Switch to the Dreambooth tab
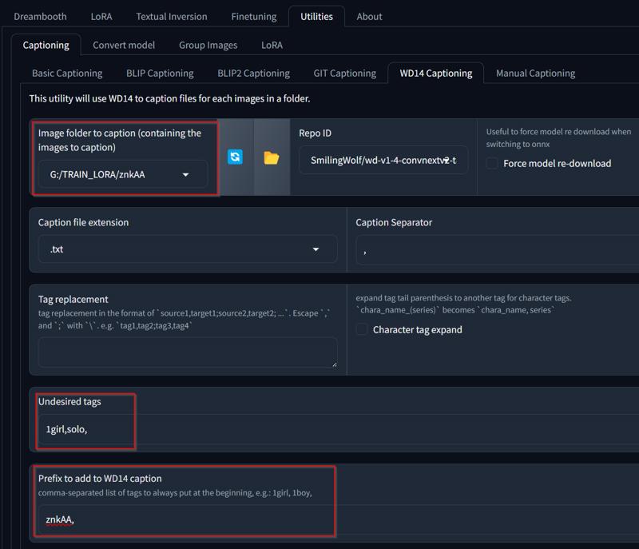 coord(40,16)
